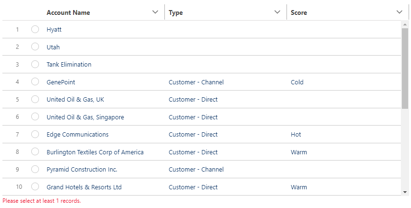Image resolution: width=411 pixels, height=208 pixels.
Task: Select the Hyatt row radio button
Action: (x=35, y=29)
